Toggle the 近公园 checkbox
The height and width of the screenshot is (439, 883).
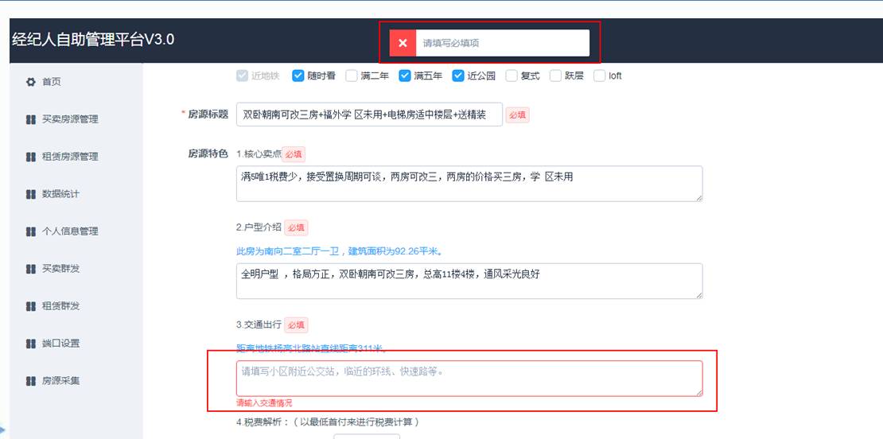pyautogui.click(x=458, y=76)
